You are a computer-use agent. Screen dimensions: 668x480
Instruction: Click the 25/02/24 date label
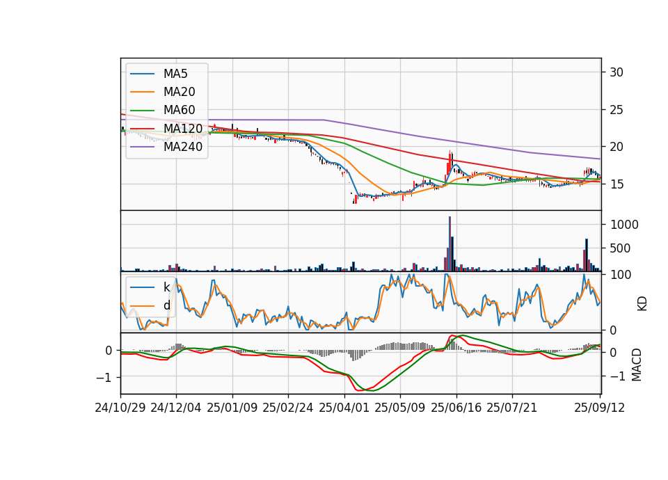coord(288,408)
